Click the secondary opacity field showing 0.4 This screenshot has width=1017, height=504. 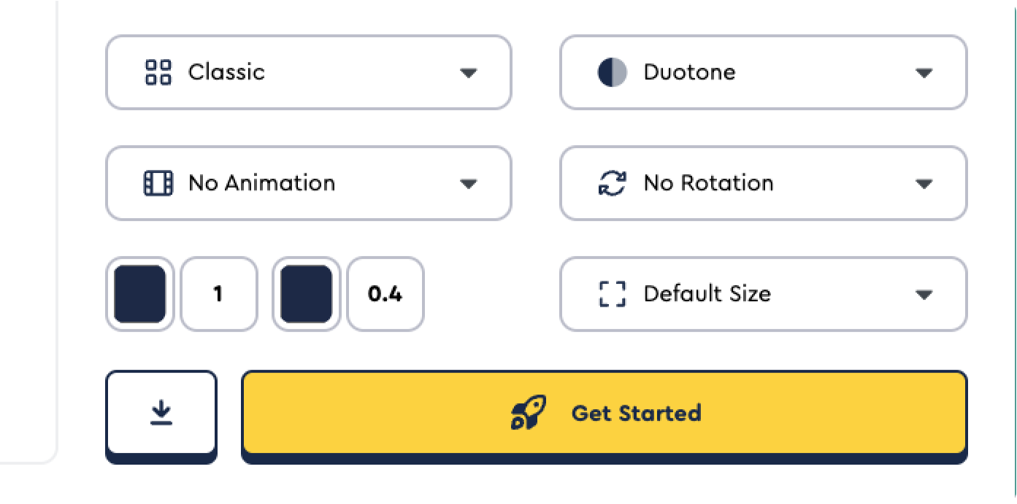point(385,294)
